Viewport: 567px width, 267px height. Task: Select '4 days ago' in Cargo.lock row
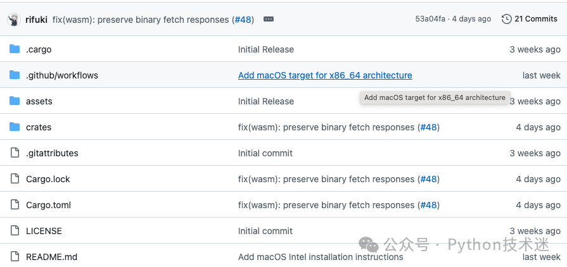pyautogui.click(x=538, y=179)
